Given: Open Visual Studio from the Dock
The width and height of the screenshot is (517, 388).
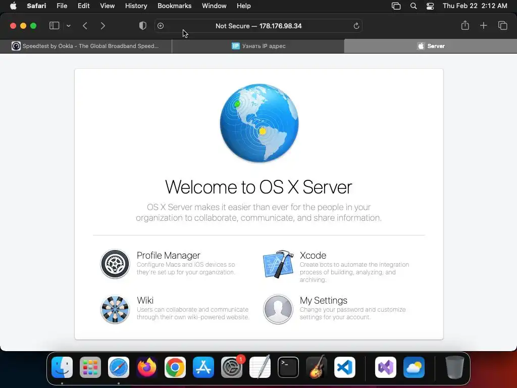Looking at the screenshot, I should tap(386, 367).
